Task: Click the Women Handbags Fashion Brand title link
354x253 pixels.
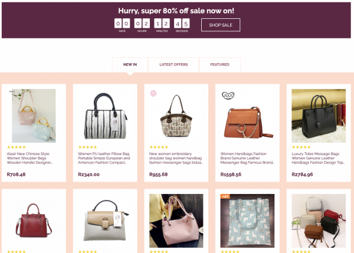Action: click(x=247, y=158)
